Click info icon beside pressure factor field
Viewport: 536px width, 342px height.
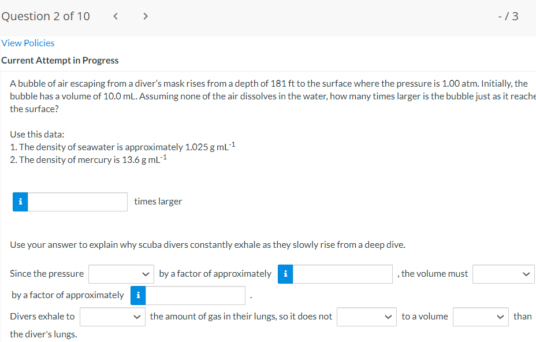coord(285,274)
